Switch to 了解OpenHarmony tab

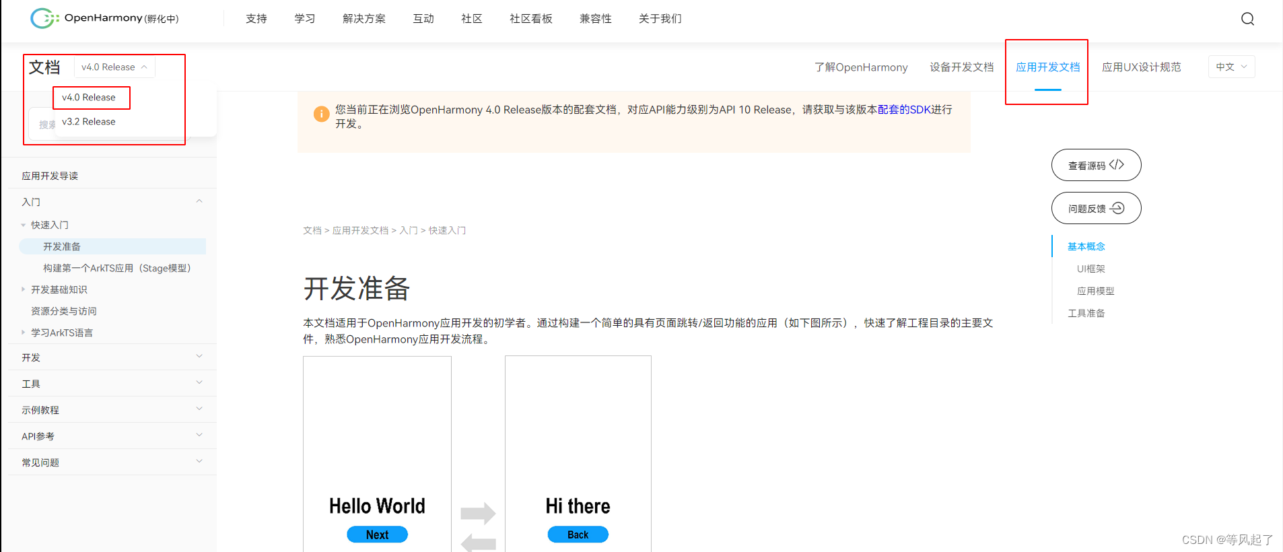(x=861, y=67)
